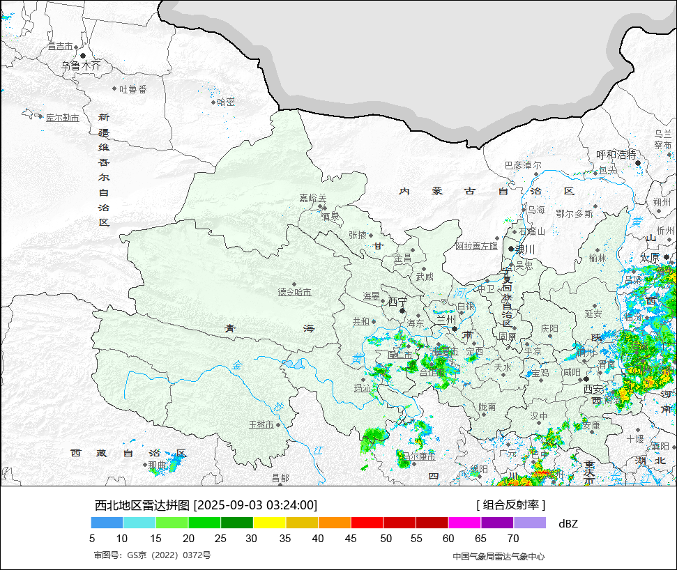Click the 太原 city label
The height and width of the screenshot is (570, 677).
point(650,258)
